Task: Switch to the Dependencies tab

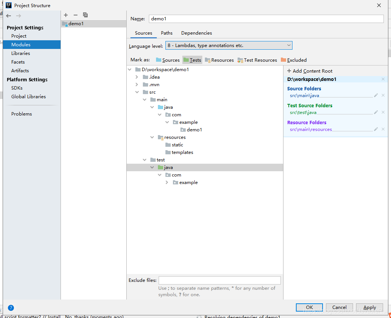Action: [197, 33]
